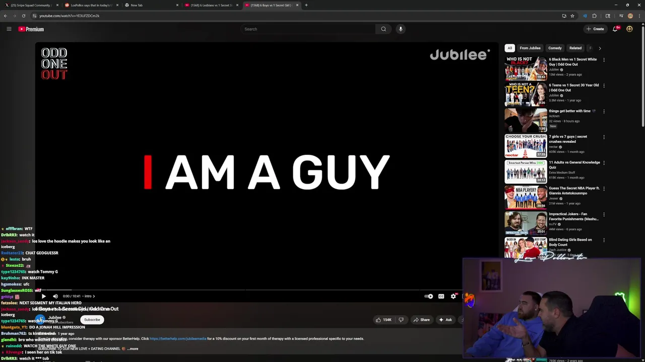Open the Jubilee channel name
The height and width of the screenshot is (362, 645).
point(55,317)
